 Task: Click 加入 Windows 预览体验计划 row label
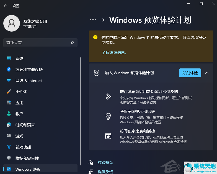[x=129, y=73]
